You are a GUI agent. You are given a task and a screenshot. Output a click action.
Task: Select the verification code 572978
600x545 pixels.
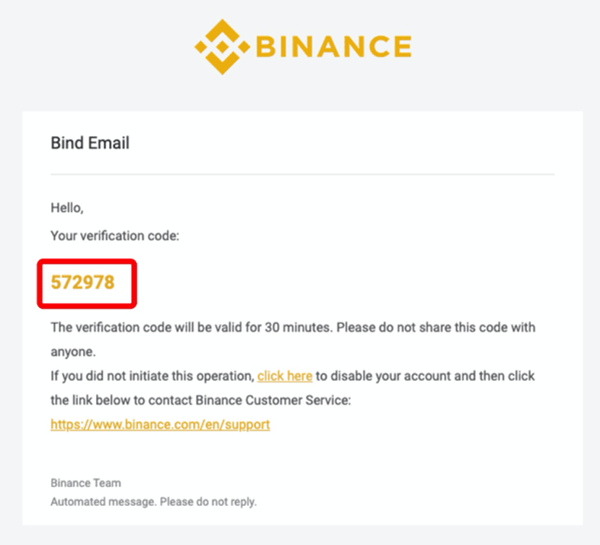point(82,283)
